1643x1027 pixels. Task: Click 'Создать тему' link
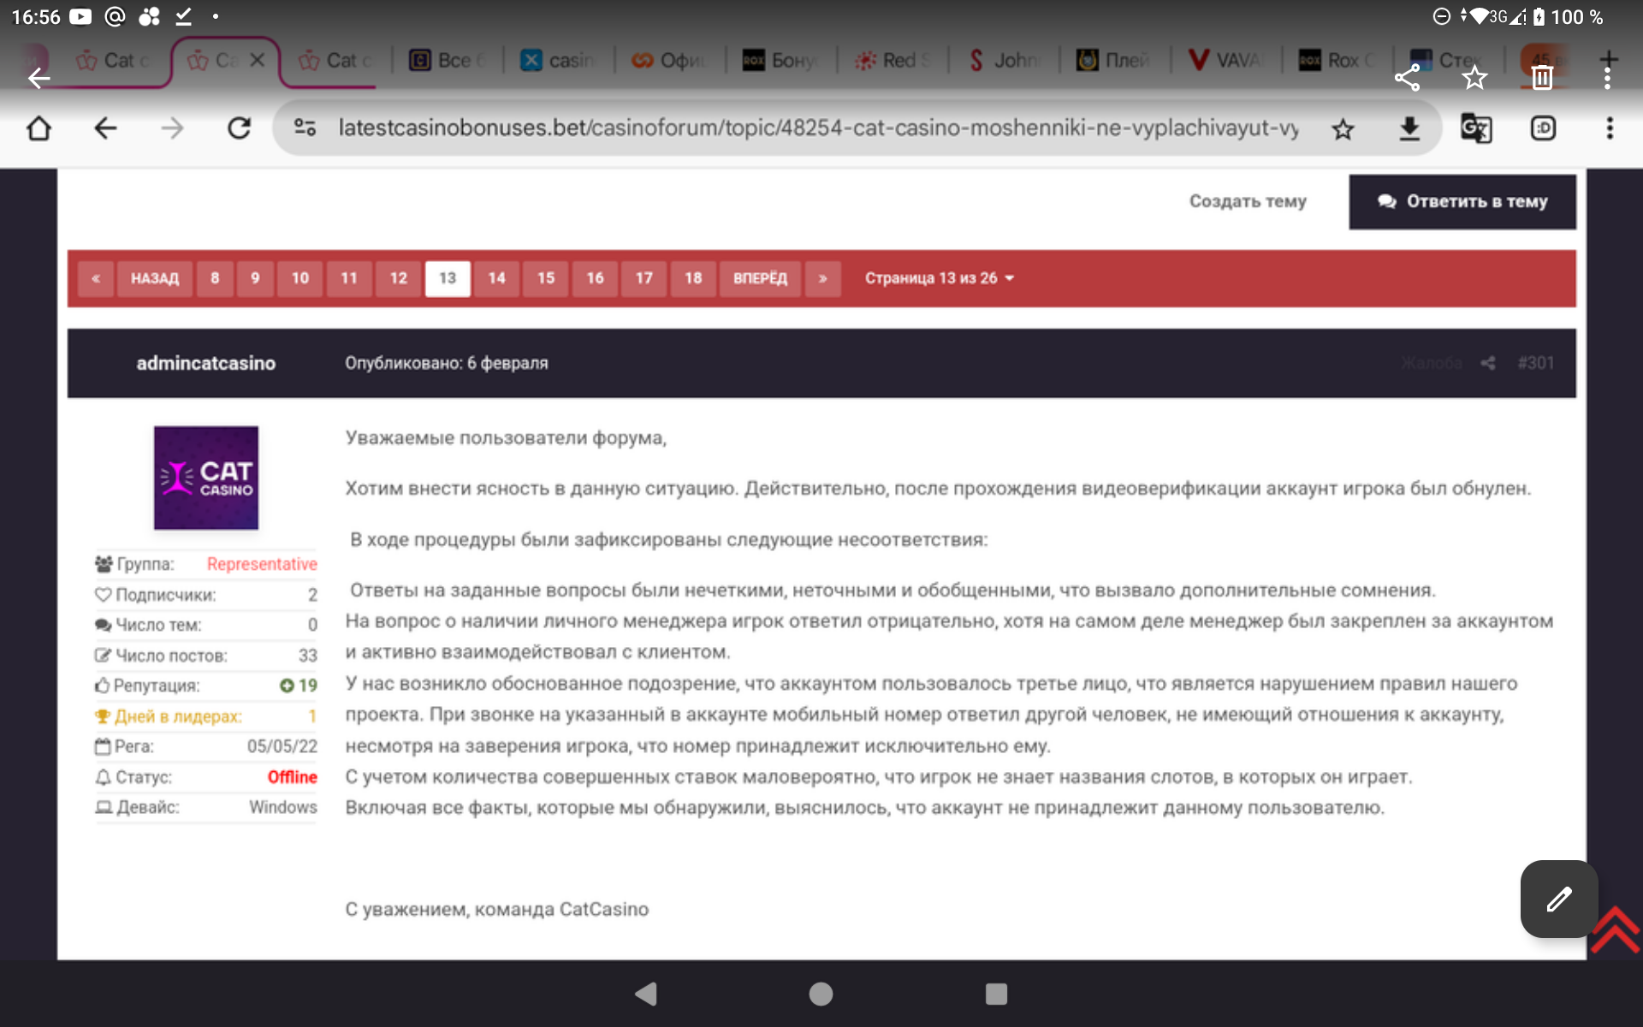pyautogui.click(x=1247, y=202)
